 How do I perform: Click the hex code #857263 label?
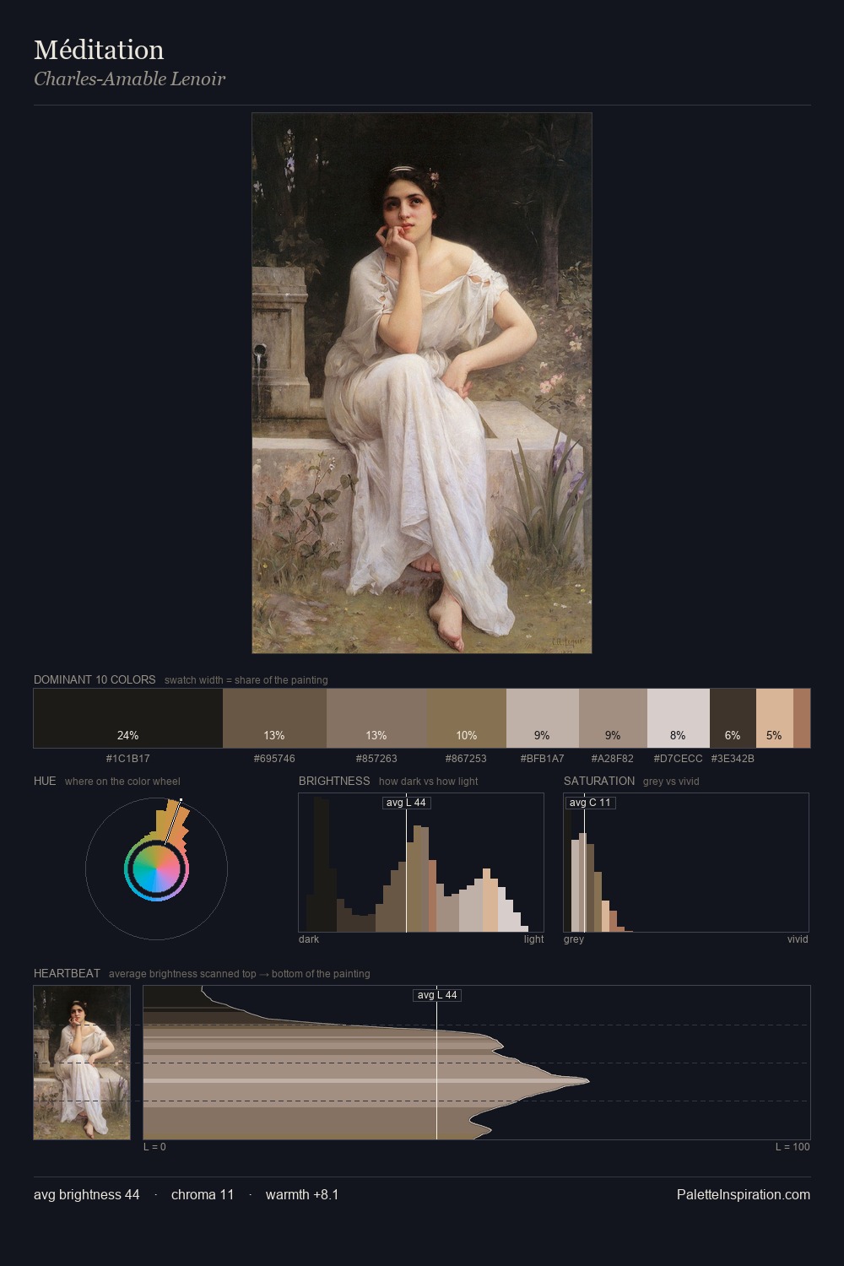(x=376, y=759)
